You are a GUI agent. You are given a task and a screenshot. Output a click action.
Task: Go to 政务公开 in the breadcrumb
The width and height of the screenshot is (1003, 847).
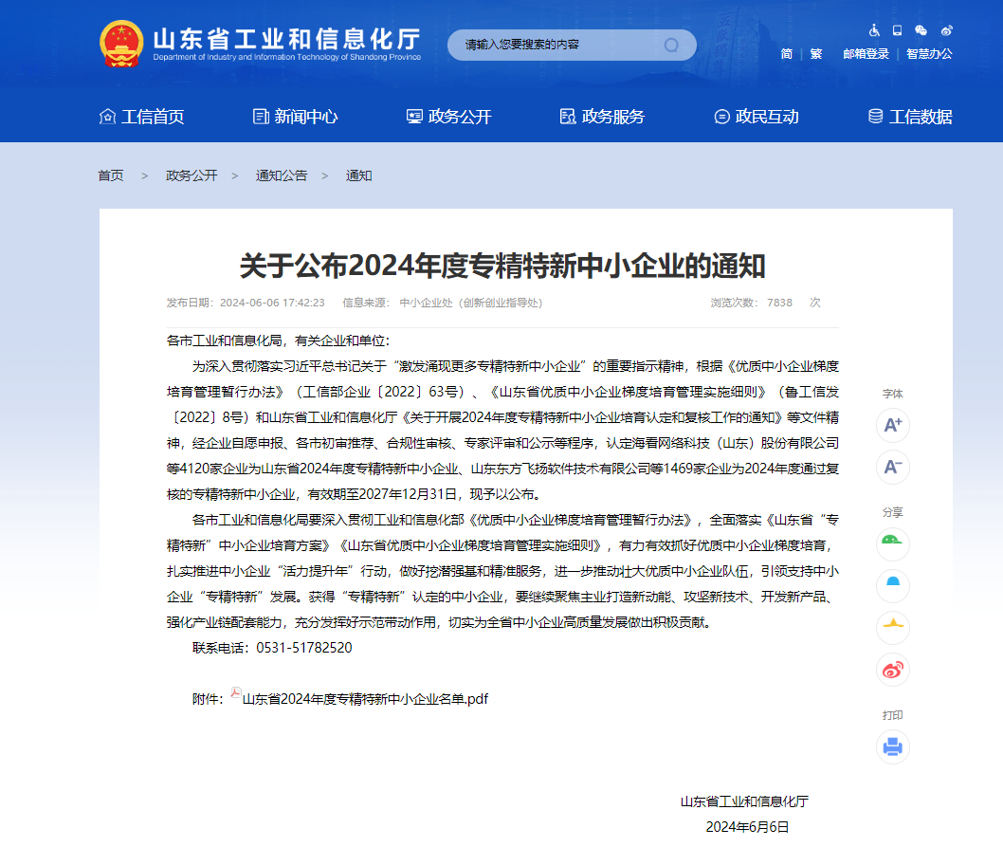click(191, 175)
